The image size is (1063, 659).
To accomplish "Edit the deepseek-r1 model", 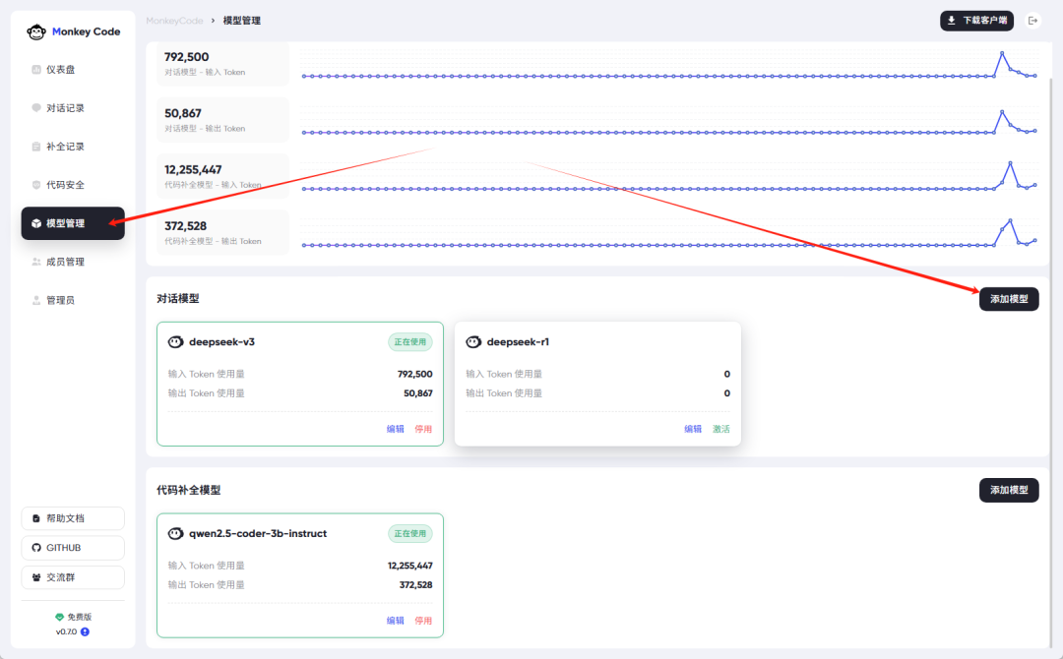I will [x=693, y=429].
